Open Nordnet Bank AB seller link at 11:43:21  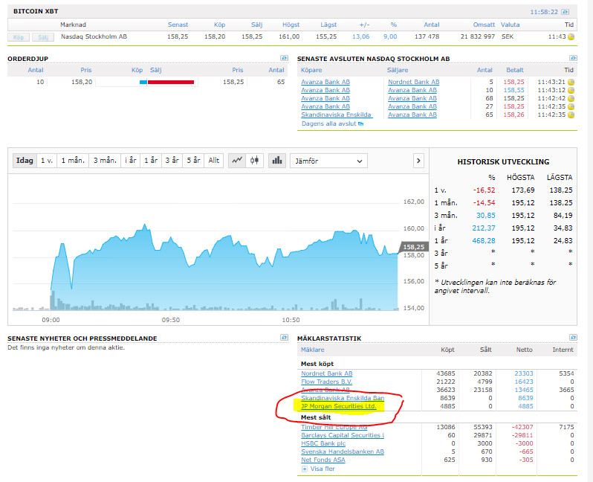(413, 82)
